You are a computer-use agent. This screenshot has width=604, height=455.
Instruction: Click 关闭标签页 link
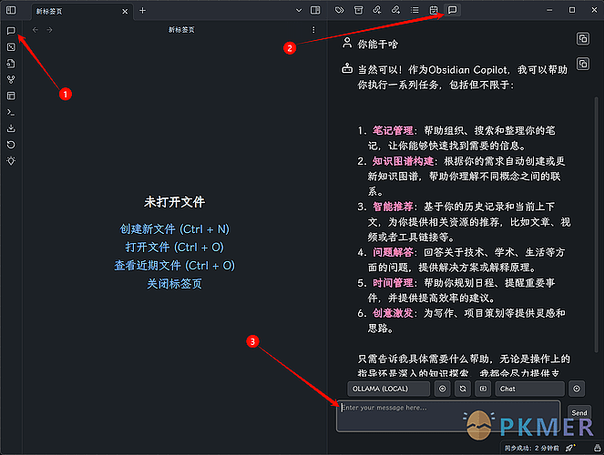pyautogui.click(x=175, y=284)
